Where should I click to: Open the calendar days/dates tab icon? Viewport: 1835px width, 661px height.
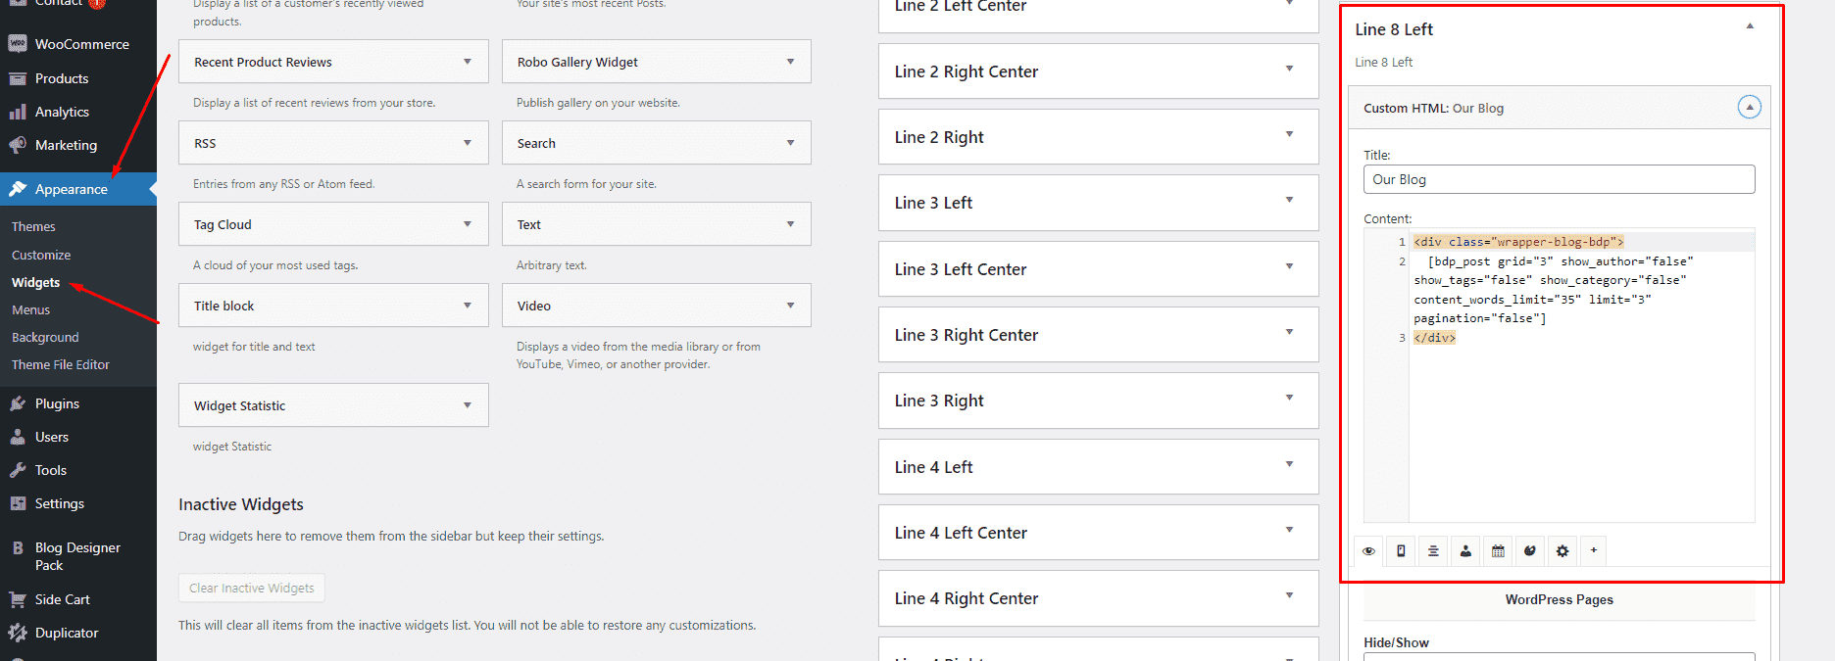pos(1498,550)
